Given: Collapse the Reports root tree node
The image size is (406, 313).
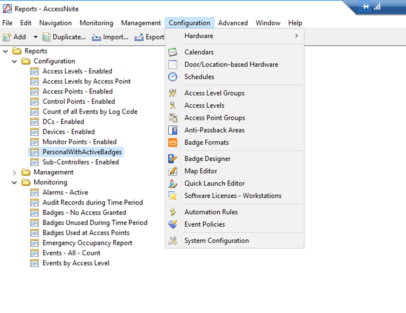Looking at the screenshot, I should pos(5,51).
